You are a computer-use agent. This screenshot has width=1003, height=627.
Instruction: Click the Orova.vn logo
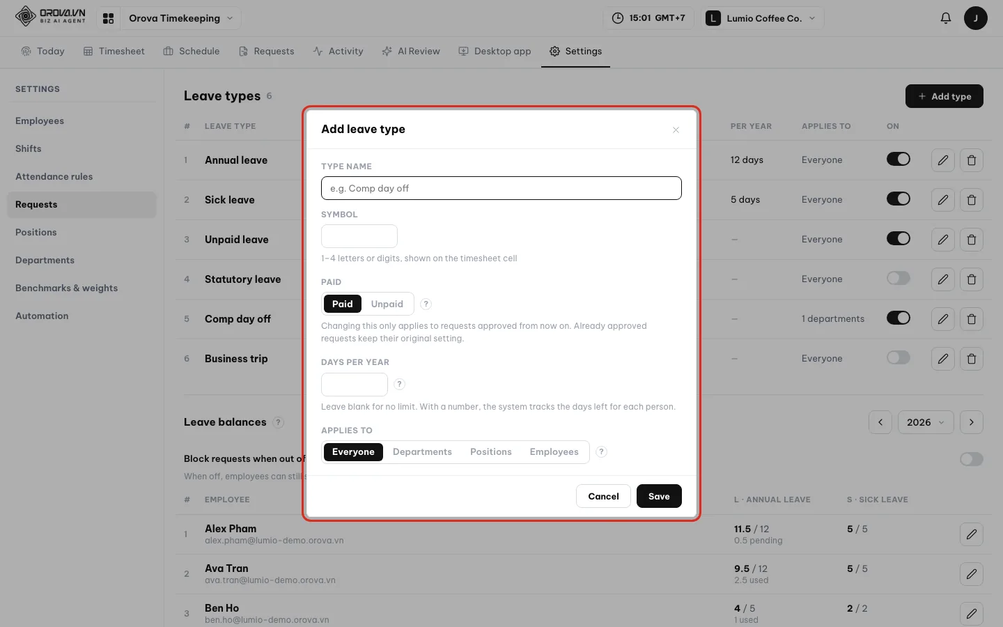(x=50, y=16)
